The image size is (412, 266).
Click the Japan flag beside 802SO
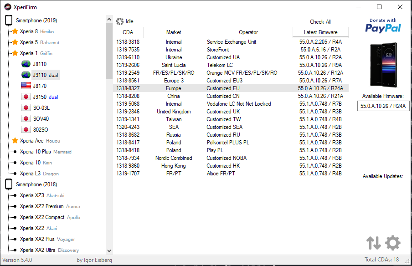pos(26,129)
